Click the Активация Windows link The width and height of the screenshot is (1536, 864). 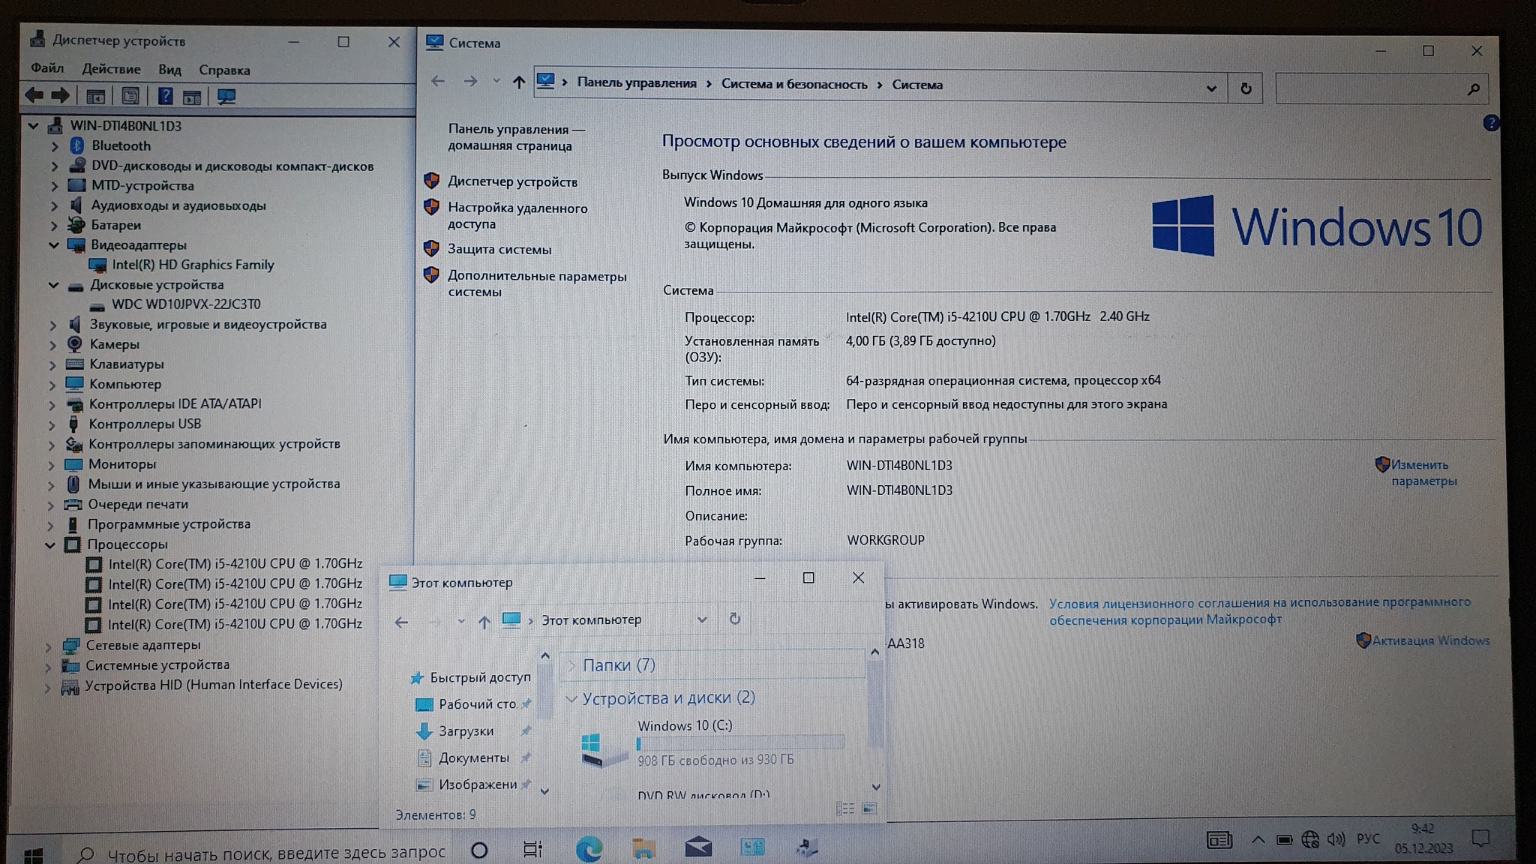(1430, 640)
